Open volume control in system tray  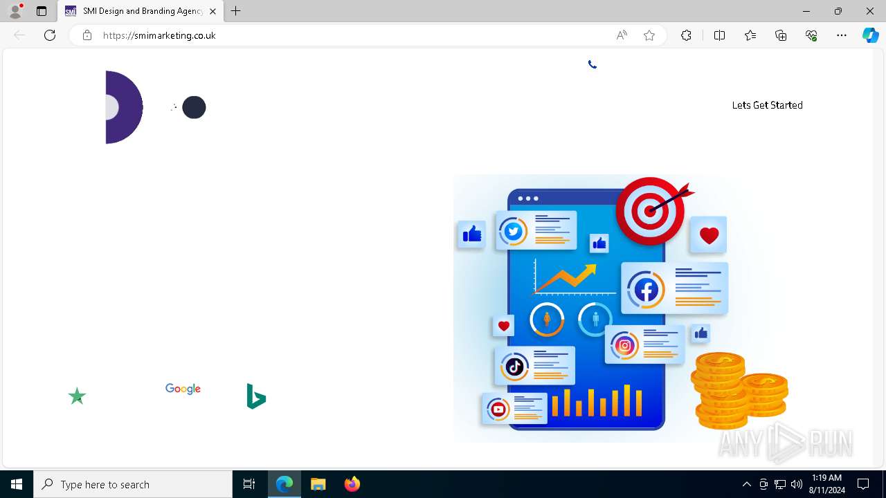point(797,484)
